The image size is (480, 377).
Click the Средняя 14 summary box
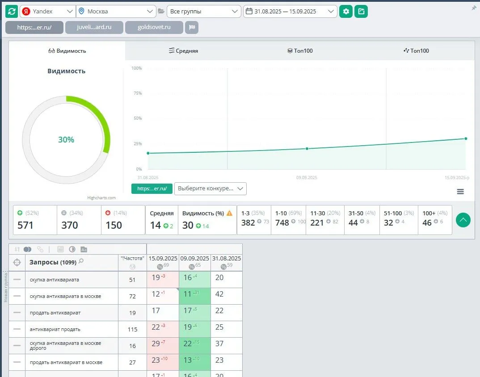pos(162,220)
